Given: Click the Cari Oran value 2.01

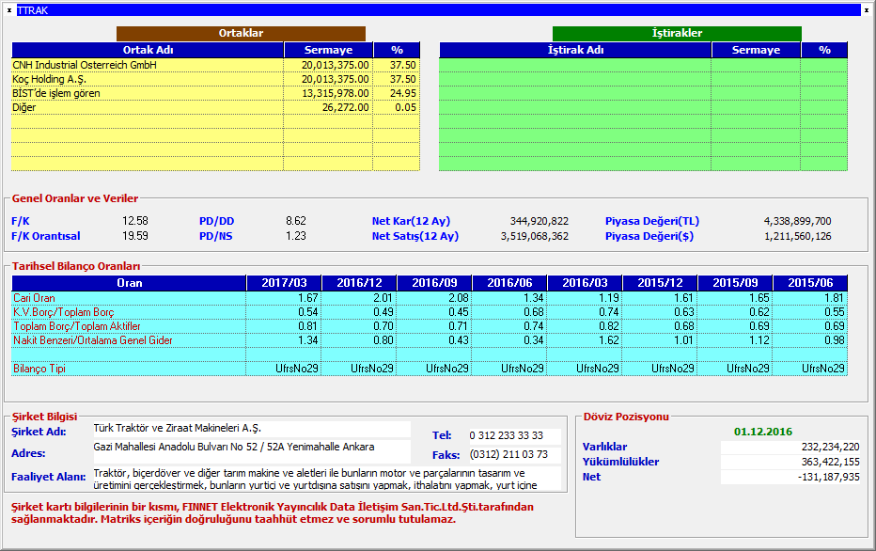Looking at the screenshot, I should click(383, 298).
